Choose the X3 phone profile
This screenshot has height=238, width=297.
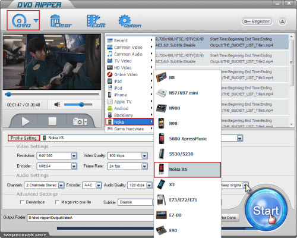187,184
